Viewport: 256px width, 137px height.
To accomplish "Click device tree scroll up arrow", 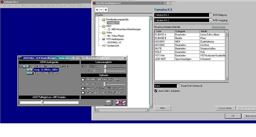I will tap(151, 18).
